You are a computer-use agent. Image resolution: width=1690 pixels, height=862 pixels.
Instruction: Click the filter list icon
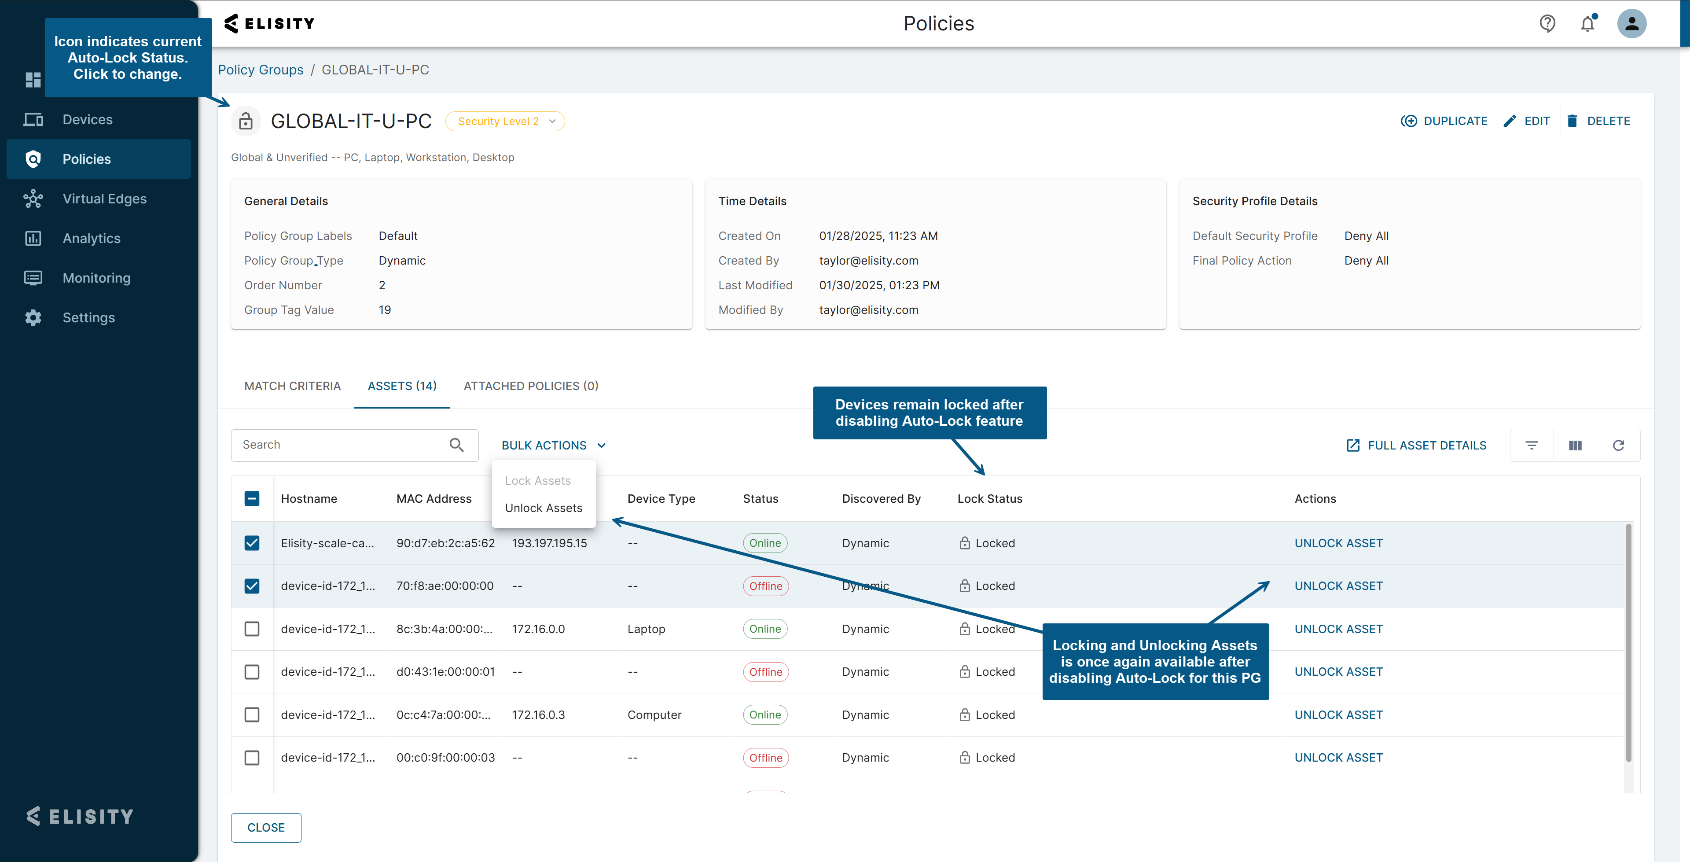tap(1531, 445)
